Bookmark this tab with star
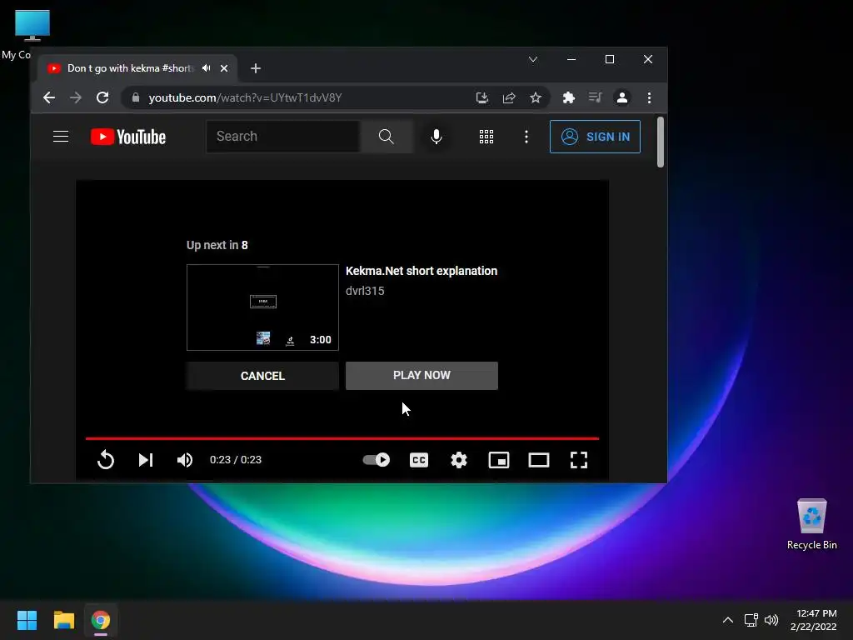This screenshot has height=640, width=853. coord(536,97)
